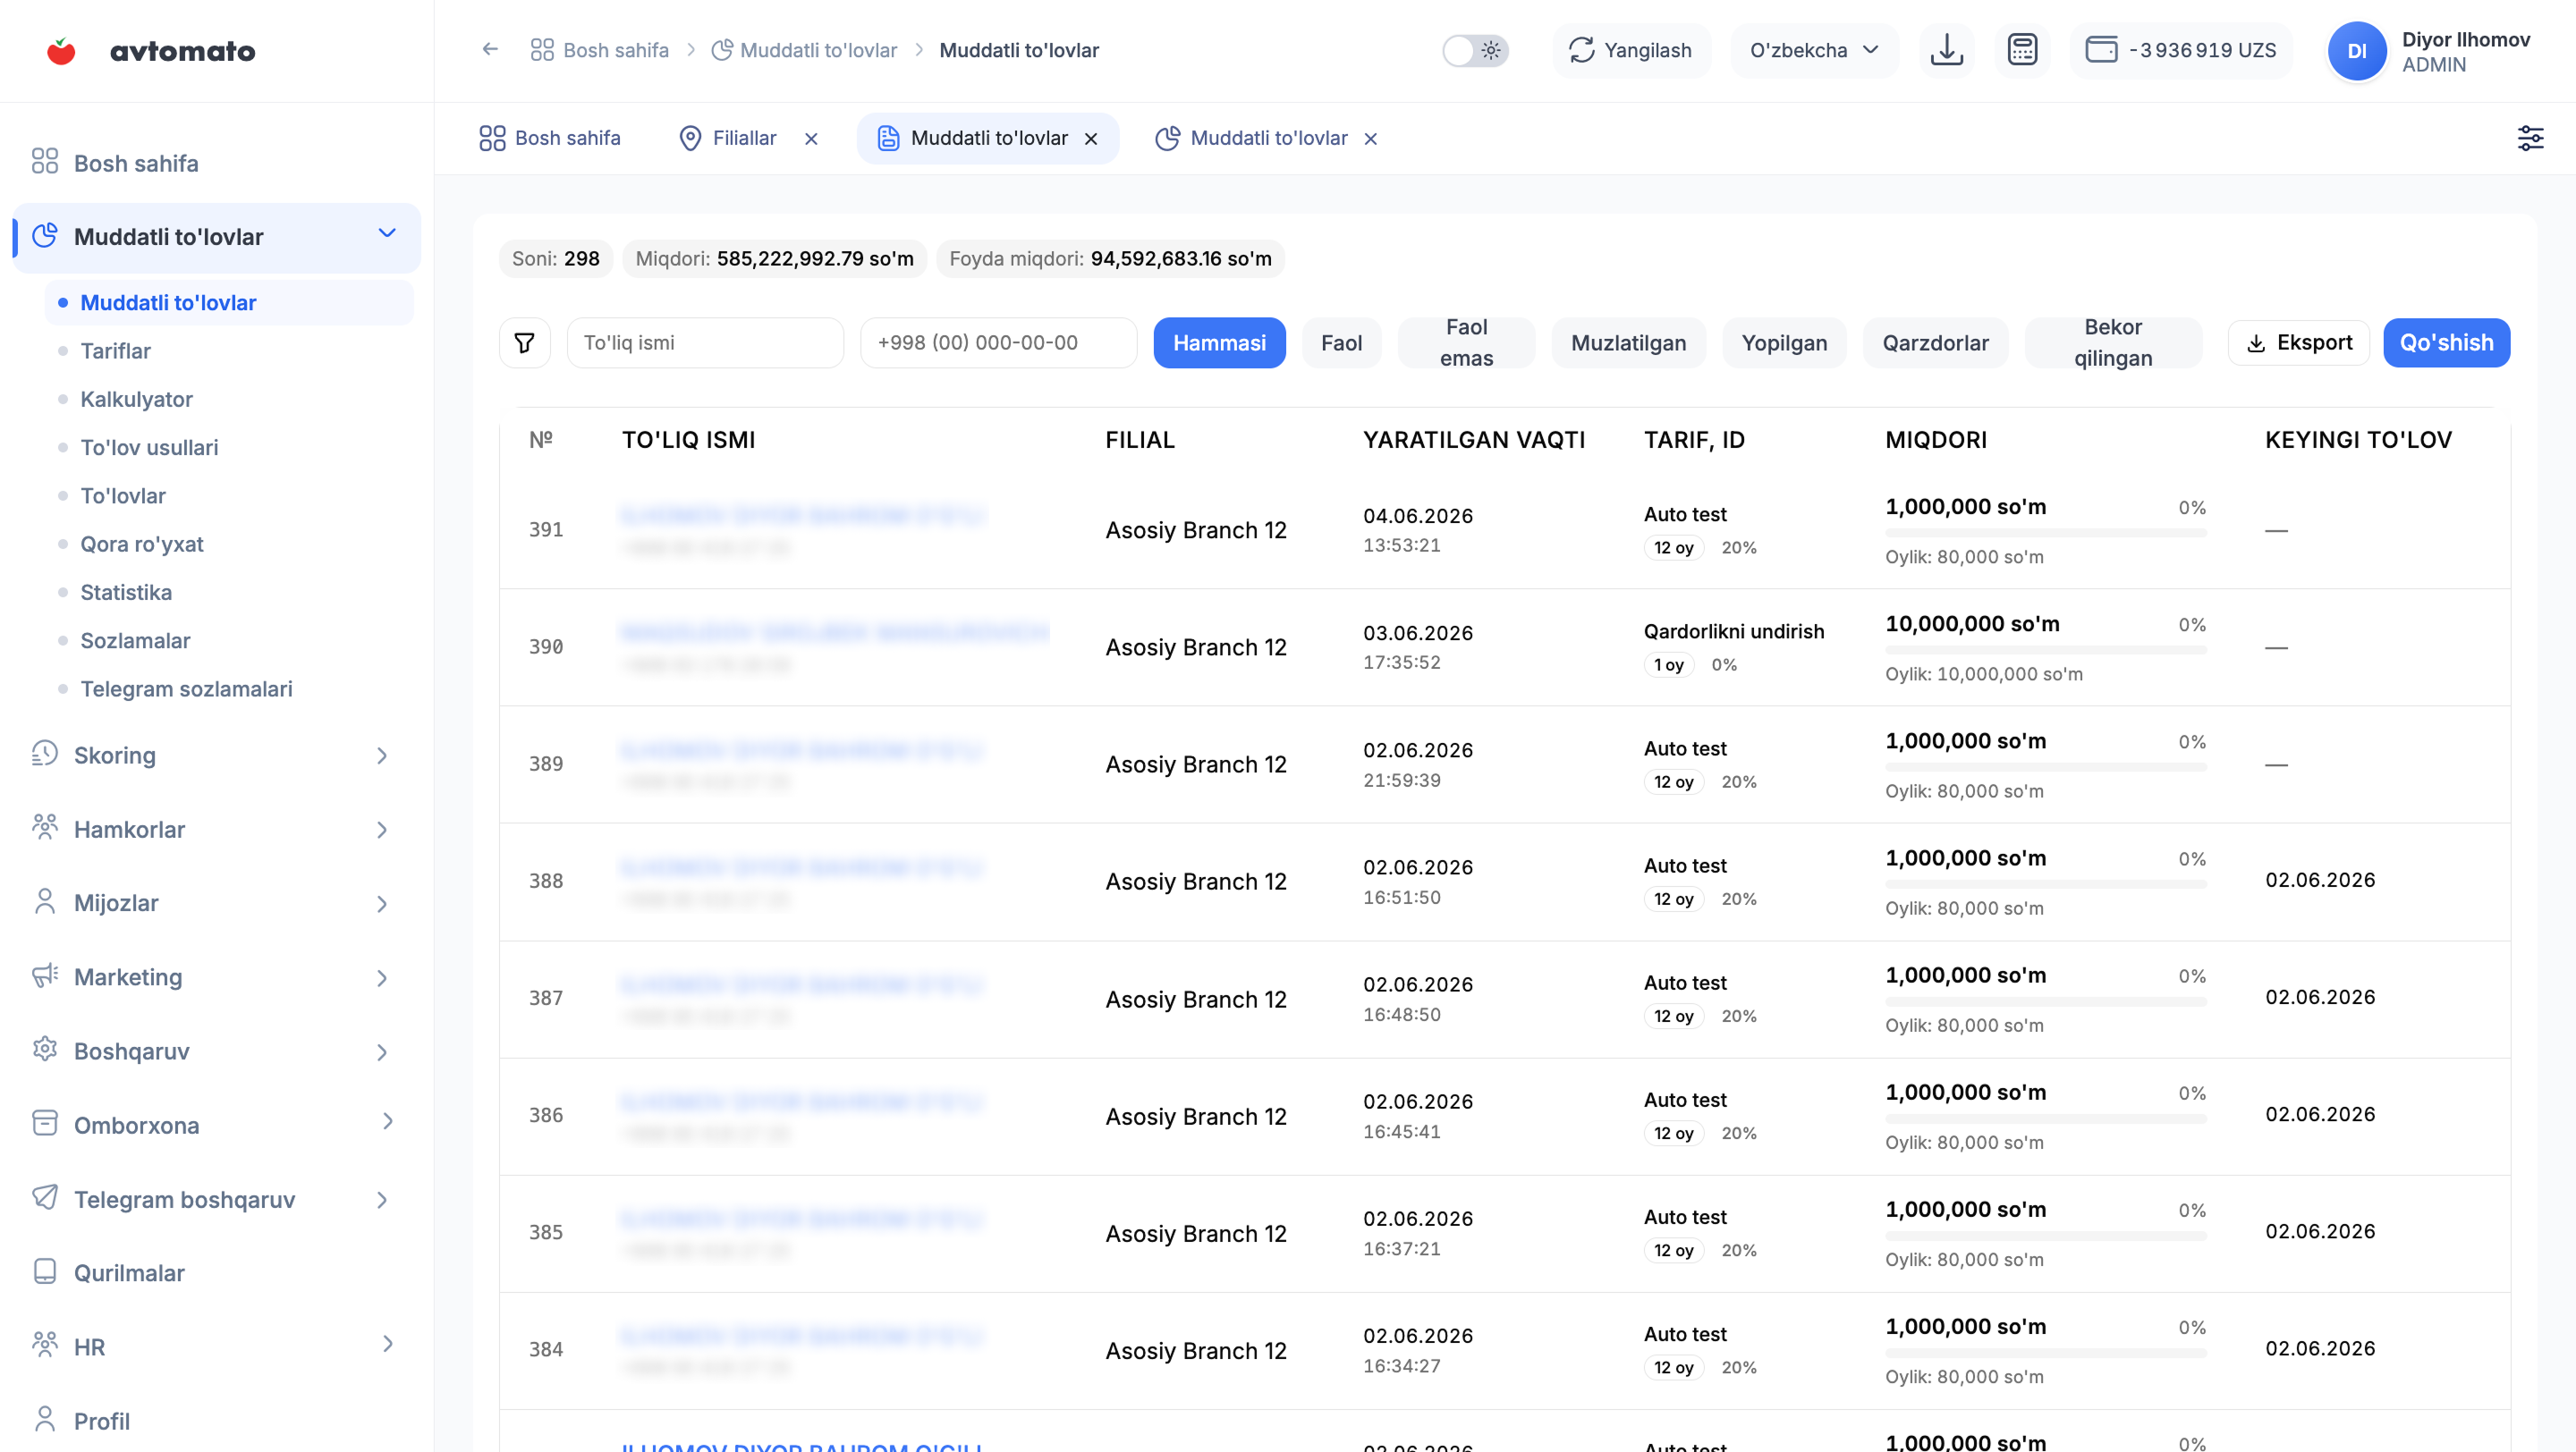The width and height of the screenshot is (2576, 1452).
Task: Expand the Telegram boshqaruv section chevron
Action: 382,1199
